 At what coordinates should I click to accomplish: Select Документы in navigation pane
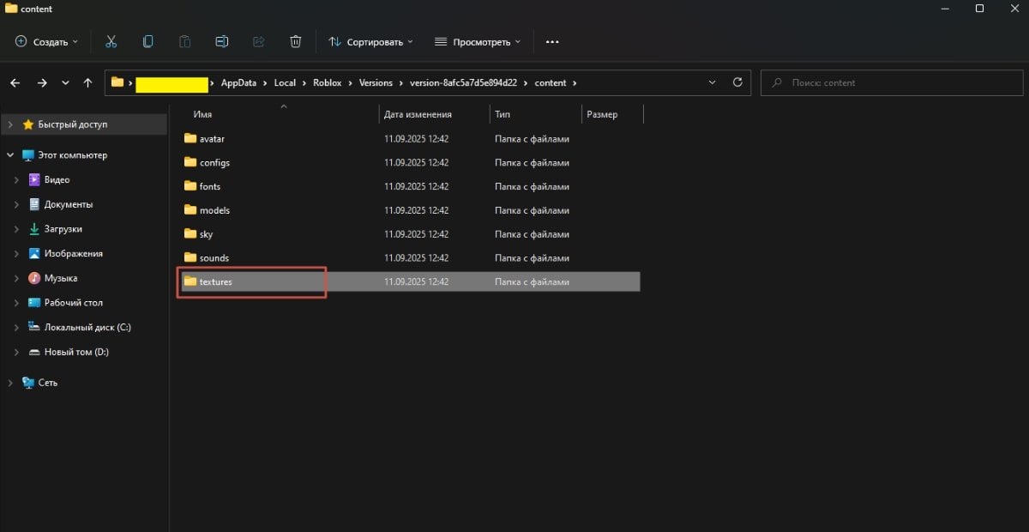pyautogui.click(x=69, y=204)
